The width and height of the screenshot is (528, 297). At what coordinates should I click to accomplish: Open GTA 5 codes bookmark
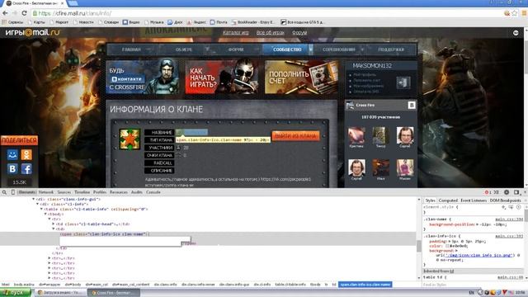(x=303, y=22)
